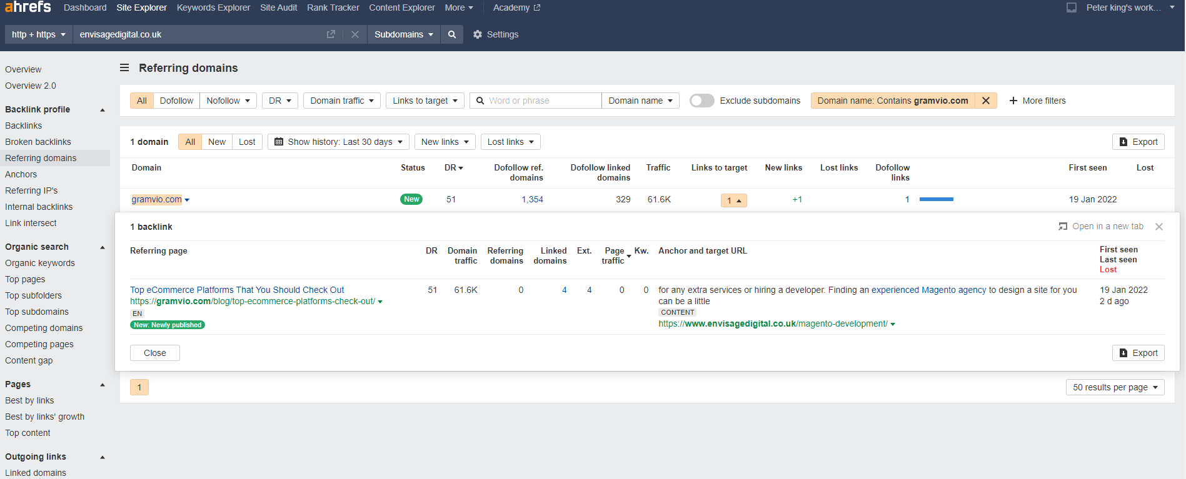Sort by DR column
1186x479 pixels.
(454, 167)
